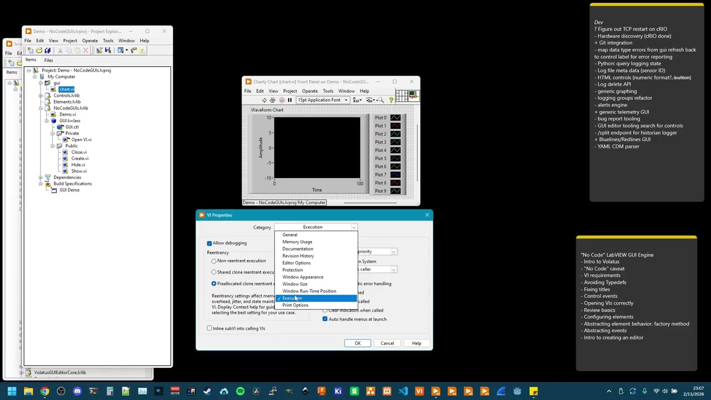Click the connector pane grid icon
Screen dimensions: 711x400
402,97
